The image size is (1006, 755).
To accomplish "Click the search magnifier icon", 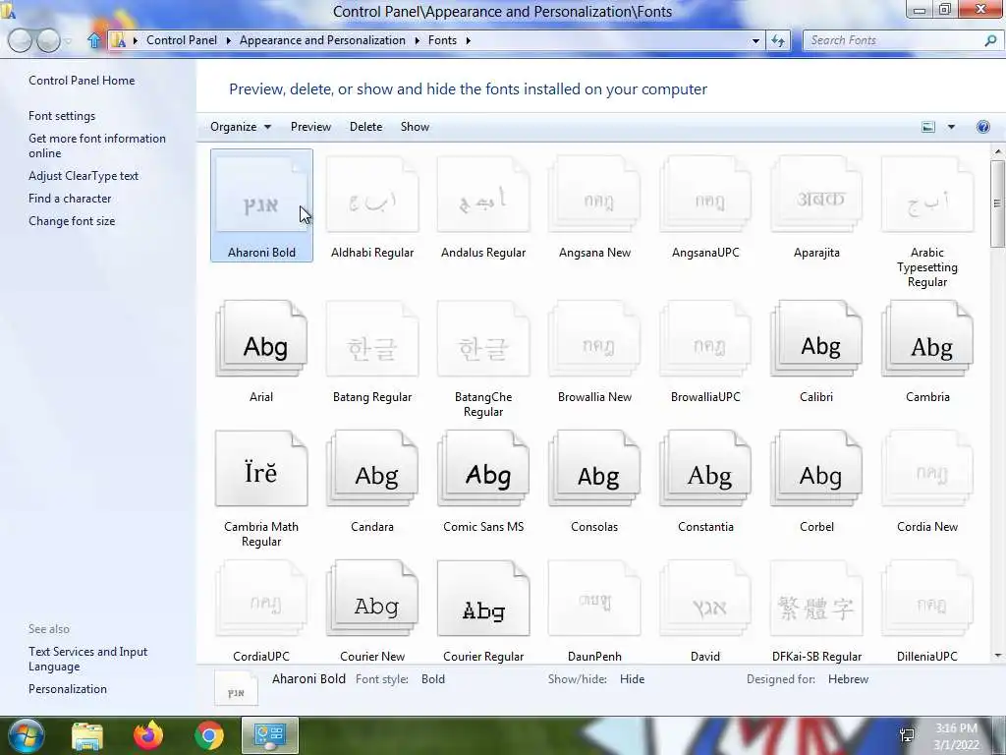I will coord(990,40).
